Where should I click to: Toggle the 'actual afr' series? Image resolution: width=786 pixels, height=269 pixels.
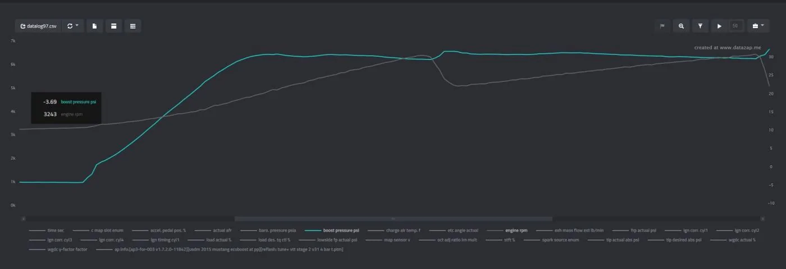point(213,230)
